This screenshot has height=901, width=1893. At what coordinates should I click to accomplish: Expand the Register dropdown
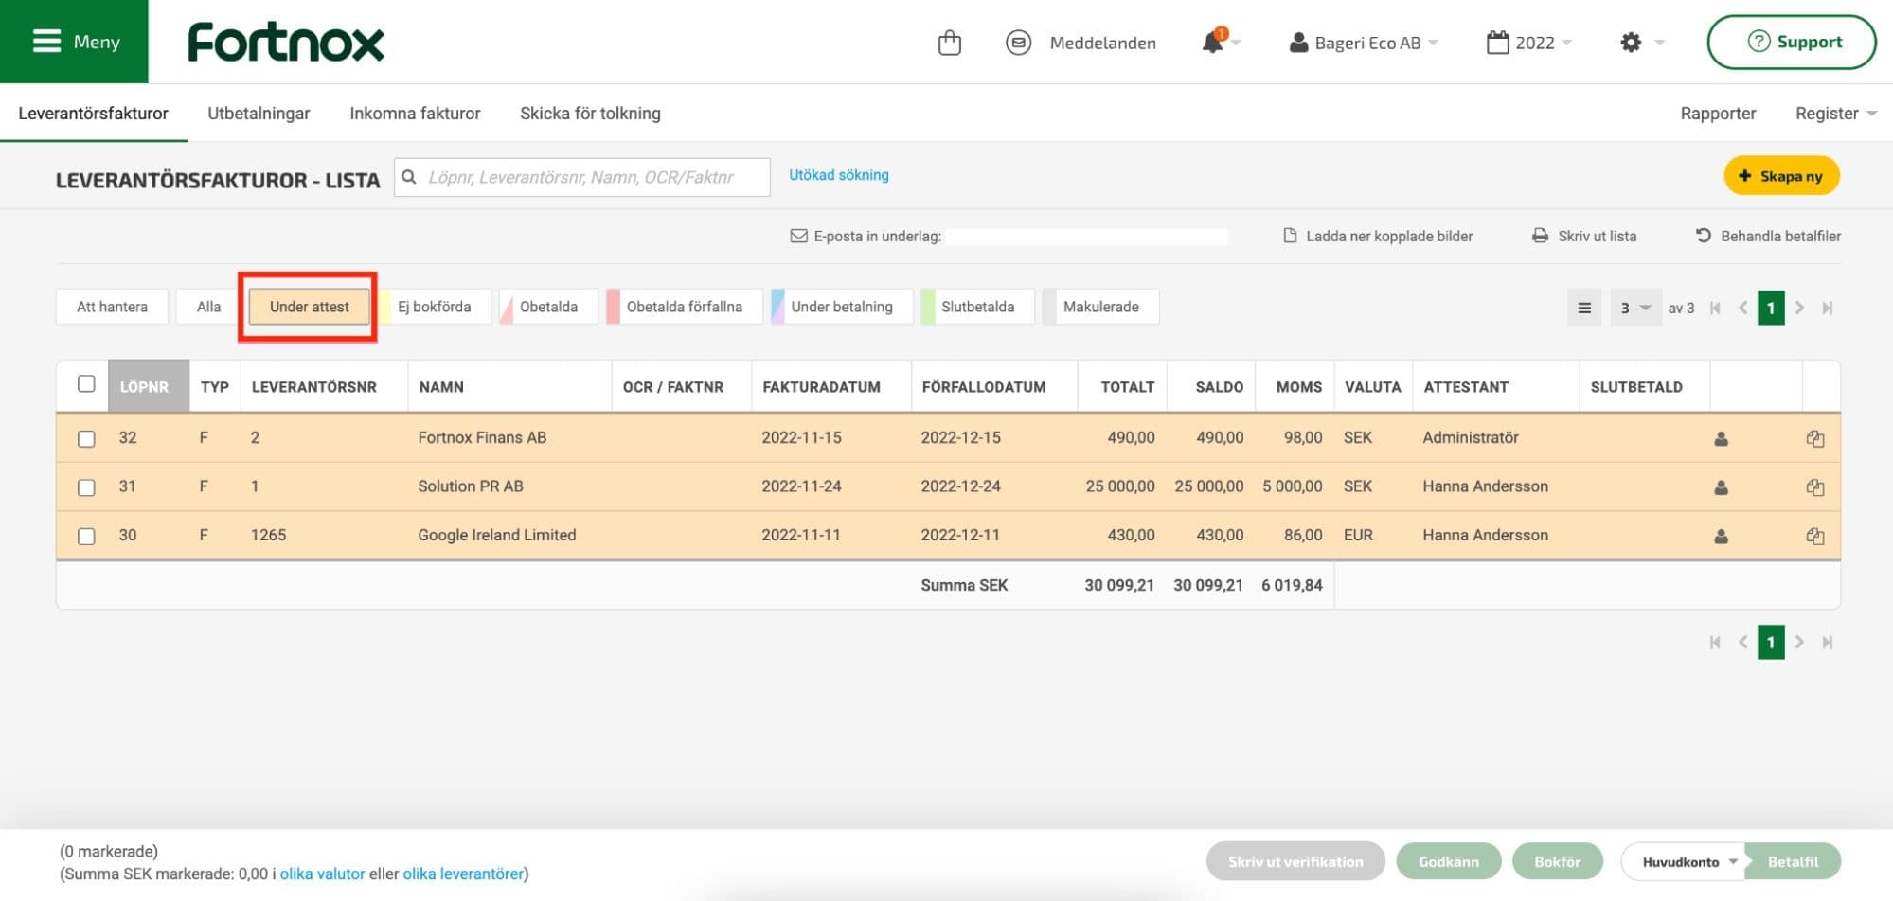coord(1835,114)
